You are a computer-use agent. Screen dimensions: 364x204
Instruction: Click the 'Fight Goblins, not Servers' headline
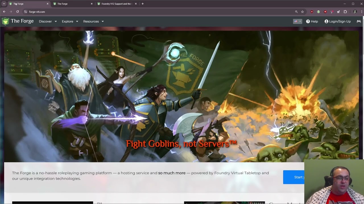(181, 144)
